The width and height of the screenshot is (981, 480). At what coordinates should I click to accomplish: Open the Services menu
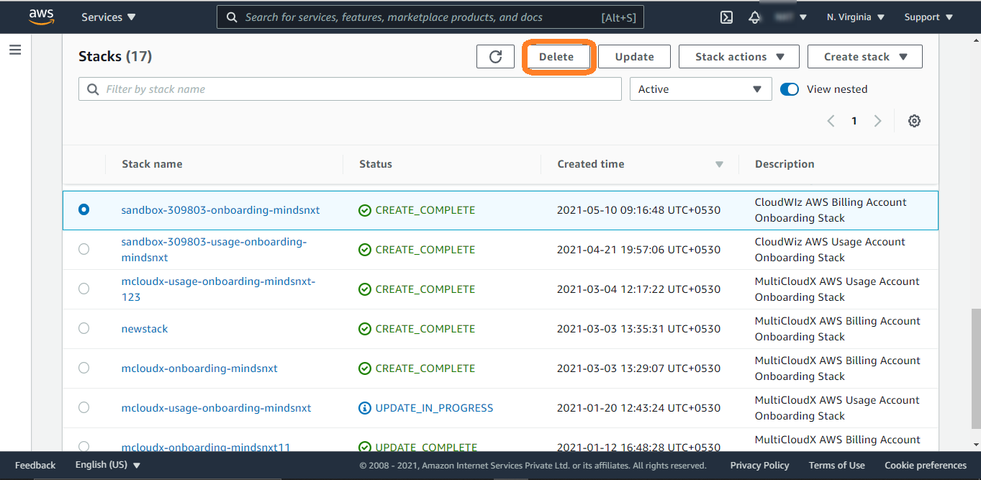coord(108,17)
